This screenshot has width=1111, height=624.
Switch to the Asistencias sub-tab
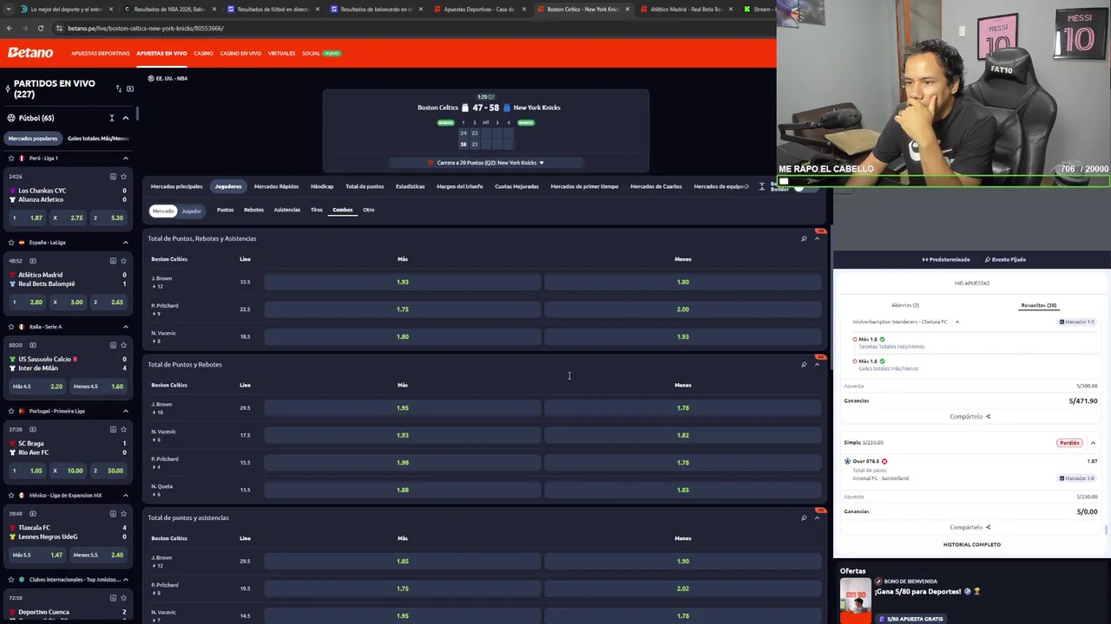(287, 210)
